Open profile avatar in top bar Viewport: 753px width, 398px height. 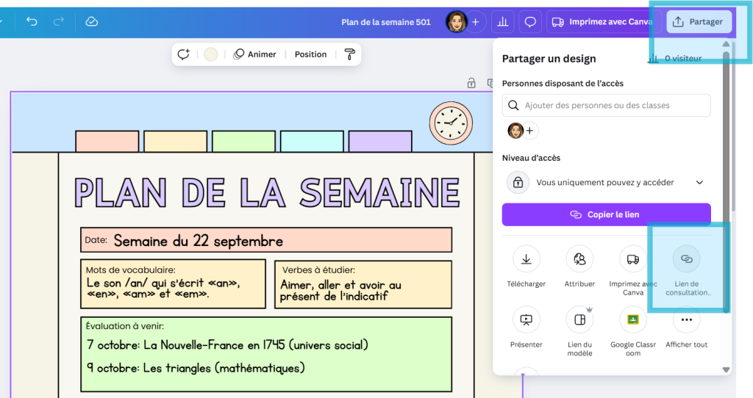456,22
